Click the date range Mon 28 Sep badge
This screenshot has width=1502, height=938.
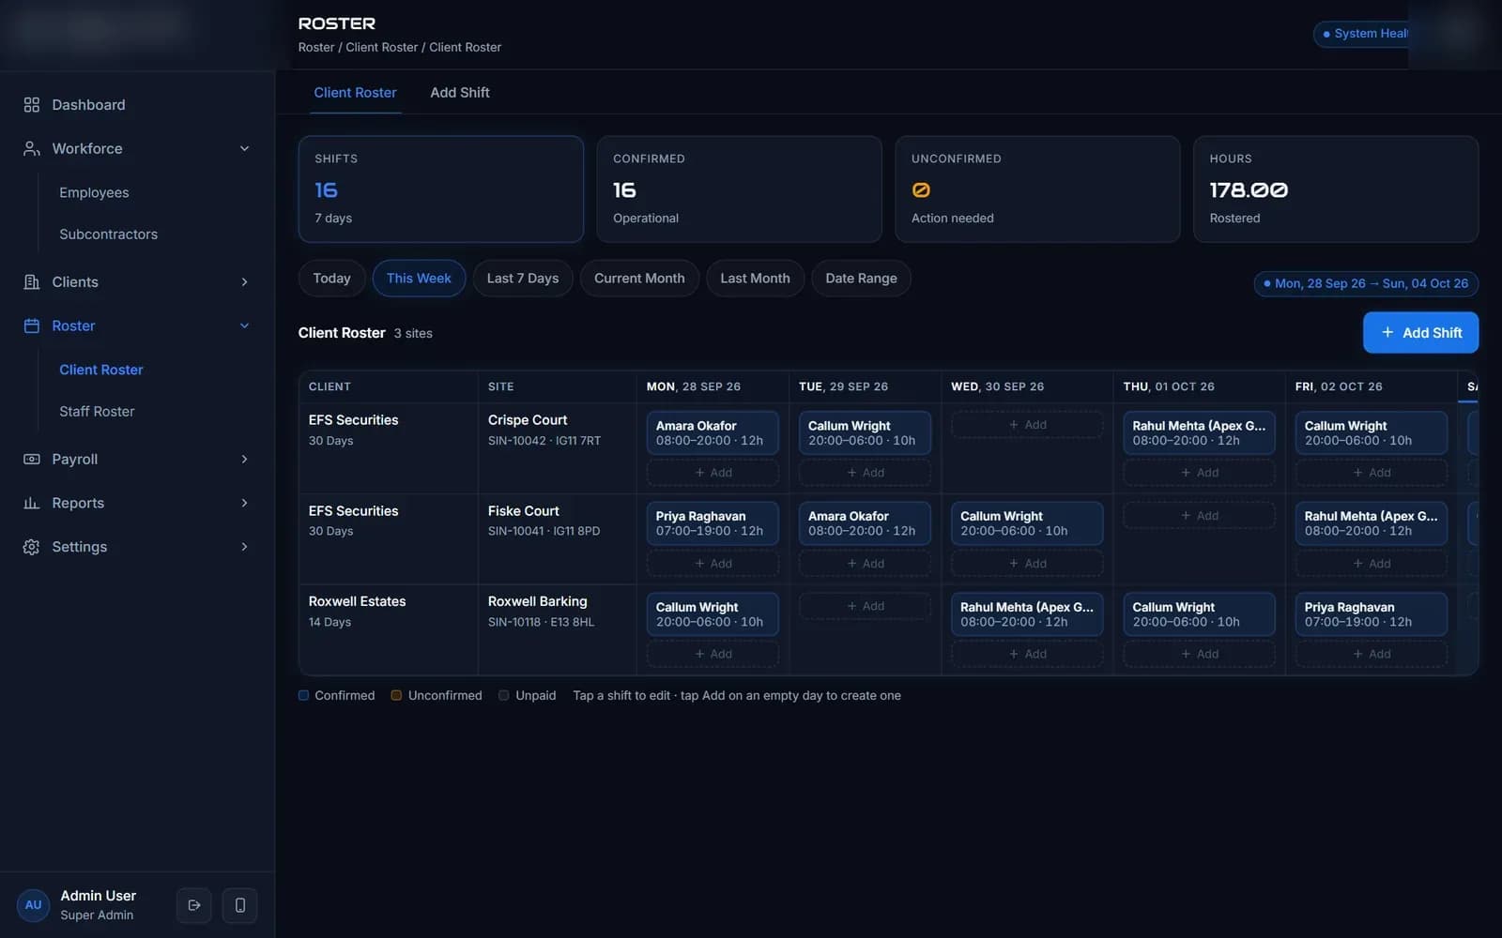click(x=1366, y=283)
